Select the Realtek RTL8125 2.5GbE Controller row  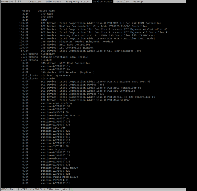pos(83,26)
